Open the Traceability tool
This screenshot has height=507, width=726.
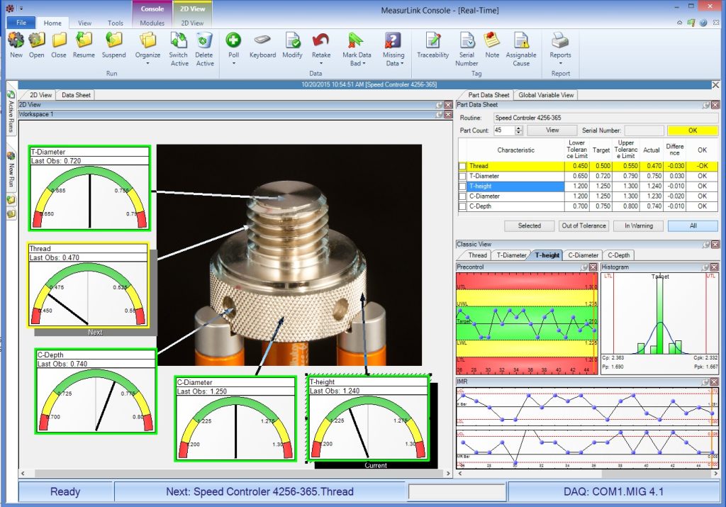click(432, 42)
